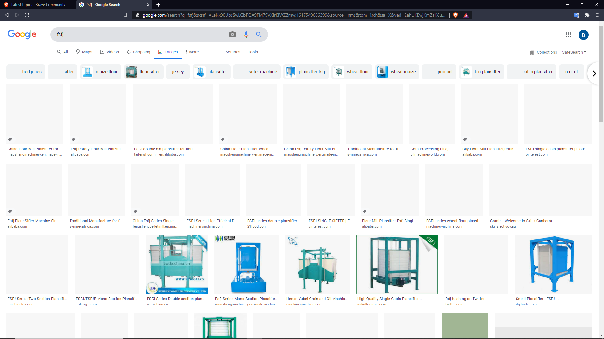
Task: Open the Collections link
Action: click(543, 52)
